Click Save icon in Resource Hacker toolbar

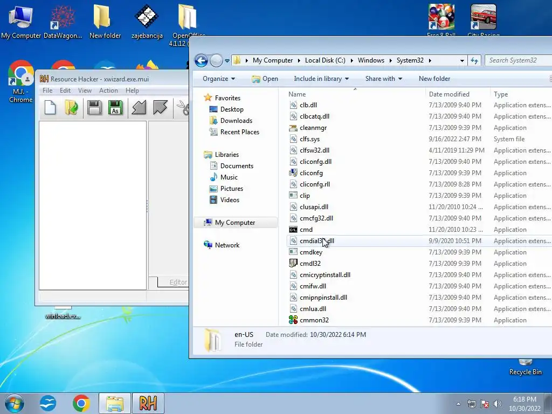coord(94,107)
